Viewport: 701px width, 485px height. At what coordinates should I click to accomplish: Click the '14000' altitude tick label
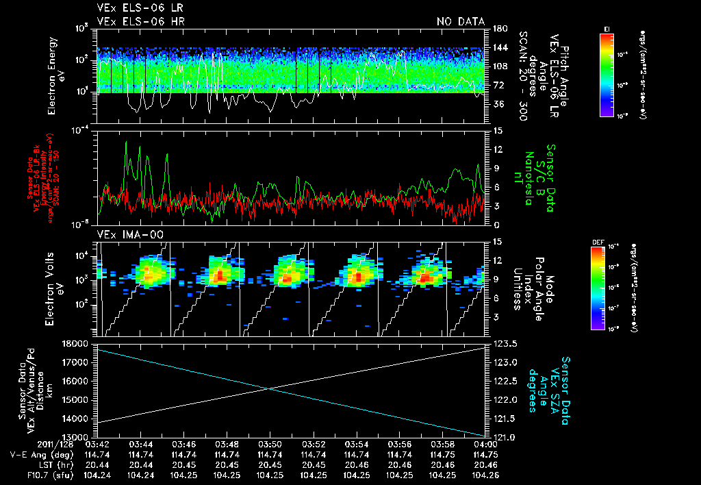(77, 419)
